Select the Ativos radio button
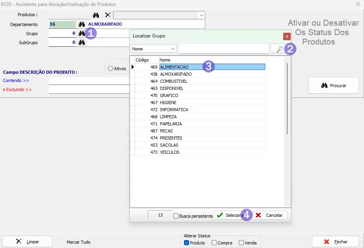Image resolution: width=364 pixels, height=248 pixels. (110, 69)
